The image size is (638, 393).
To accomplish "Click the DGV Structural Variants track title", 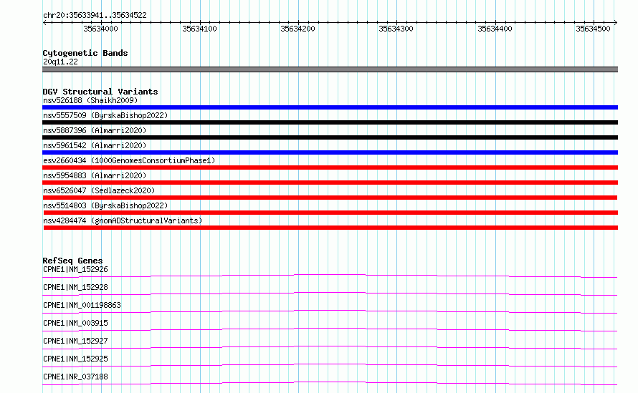I will point(100,92).
